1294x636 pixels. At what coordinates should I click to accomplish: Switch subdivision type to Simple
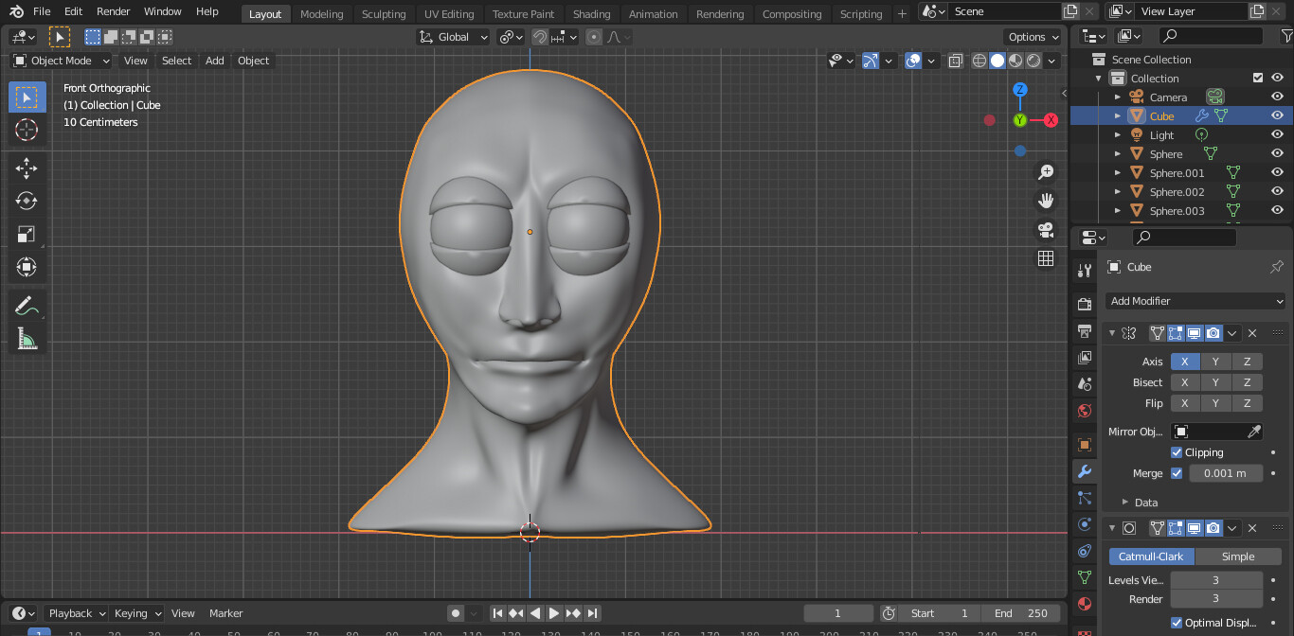(x=1239, y=556)
